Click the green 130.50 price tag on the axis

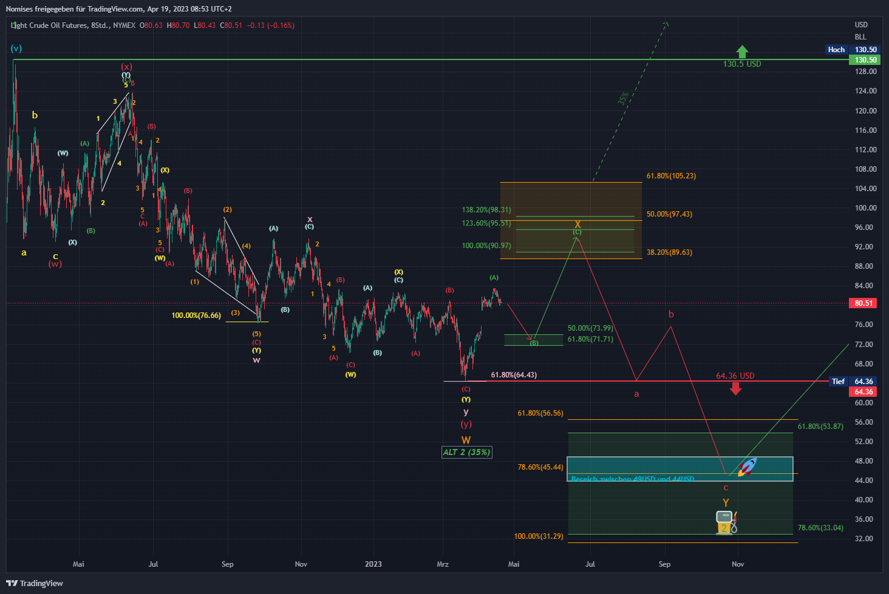[866, 60]
